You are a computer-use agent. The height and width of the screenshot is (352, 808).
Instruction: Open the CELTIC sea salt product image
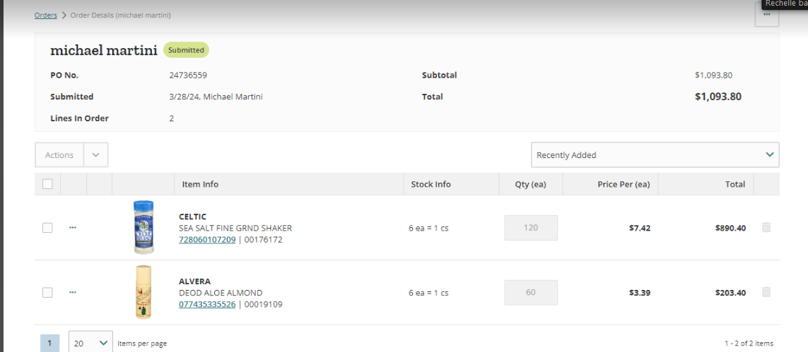click(144, 227)
